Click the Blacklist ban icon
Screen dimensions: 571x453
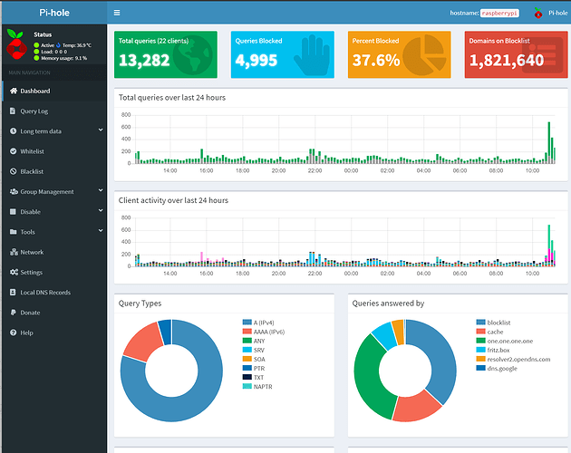[x=13, y=171]
